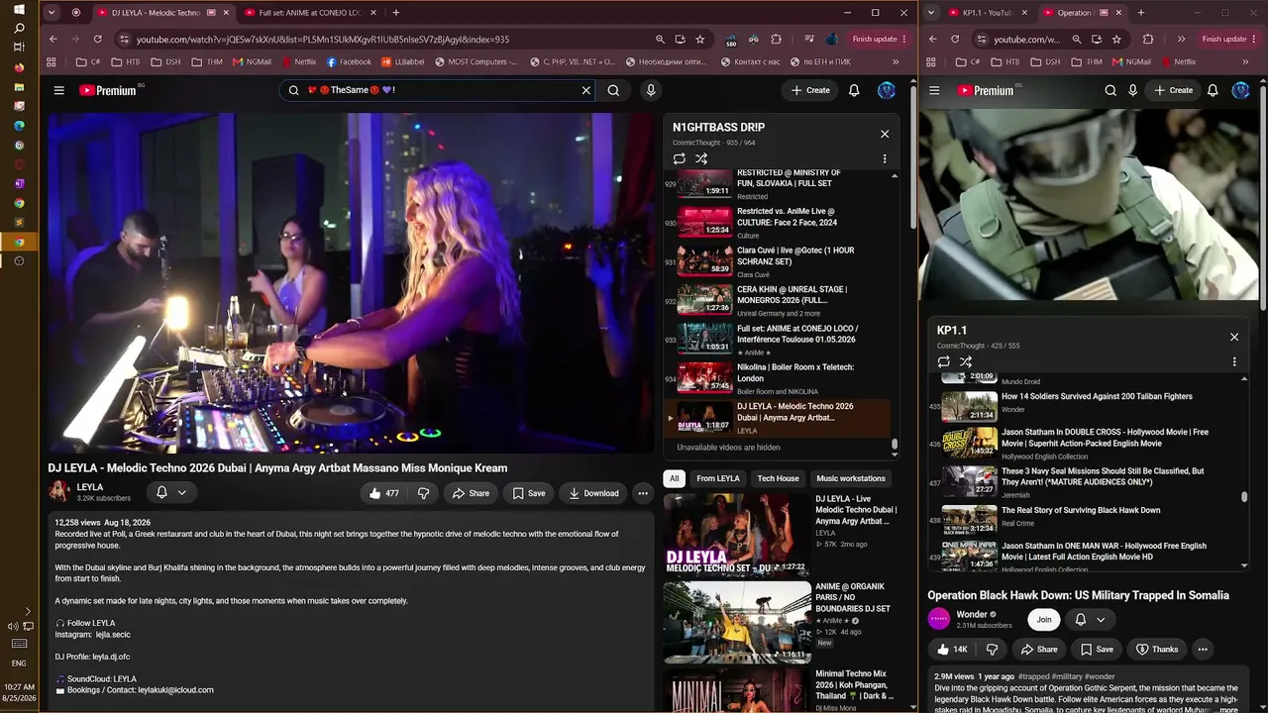This screenshot has width=1268, height=713.
Task: Click KP1.1 playlist scrollbar thumb
Action: pos(1244,497)
